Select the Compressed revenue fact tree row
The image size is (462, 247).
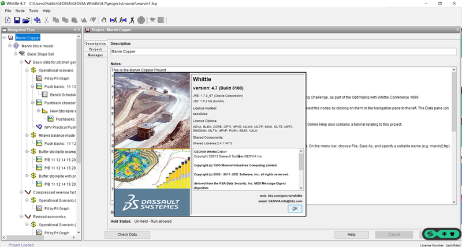[x=54, y=192]
